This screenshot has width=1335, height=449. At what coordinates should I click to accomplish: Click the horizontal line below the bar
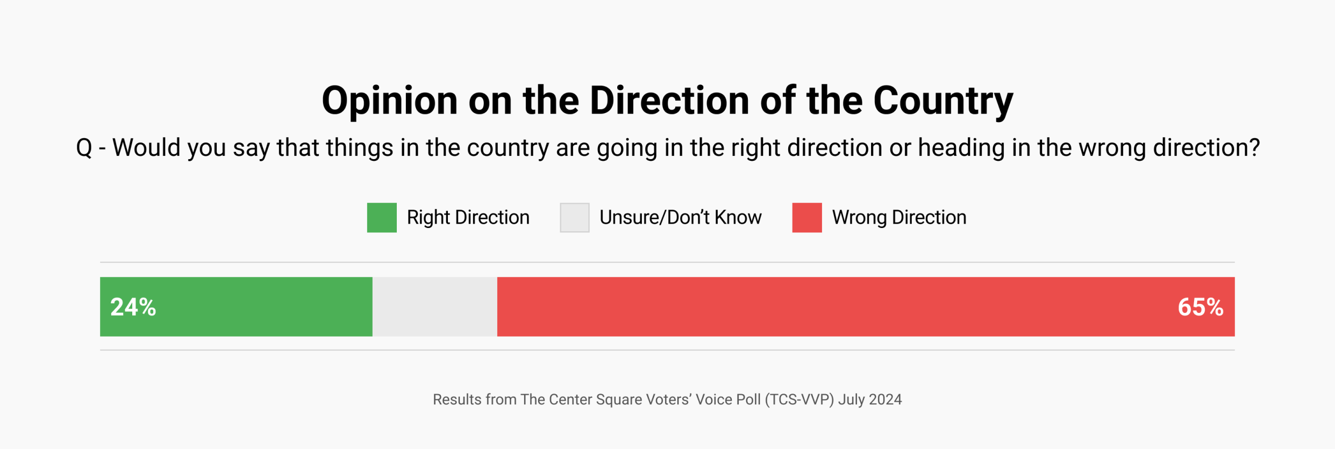click(x=667, y=350)
